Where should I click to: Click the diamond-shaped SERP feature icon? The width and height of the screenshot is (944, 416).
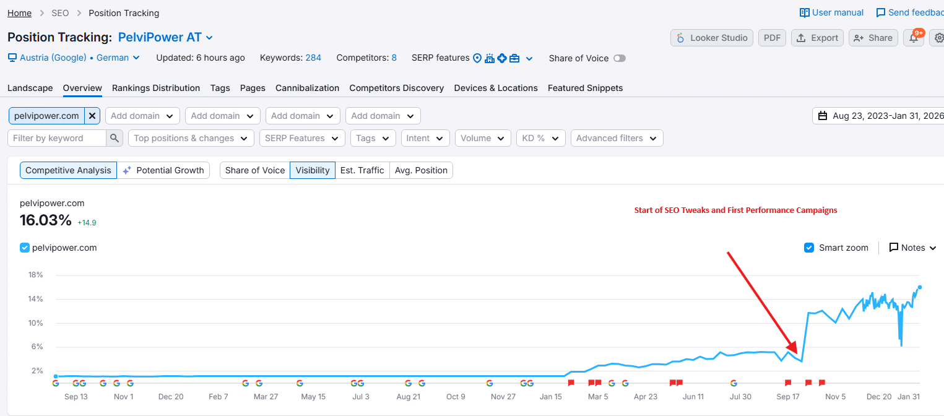tap(502, 58)
